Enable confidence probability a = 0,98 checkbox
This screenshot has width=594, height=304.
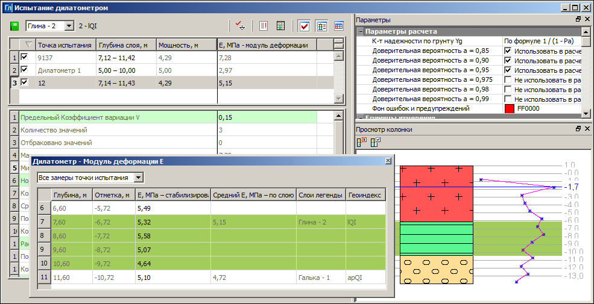point(508,90)
